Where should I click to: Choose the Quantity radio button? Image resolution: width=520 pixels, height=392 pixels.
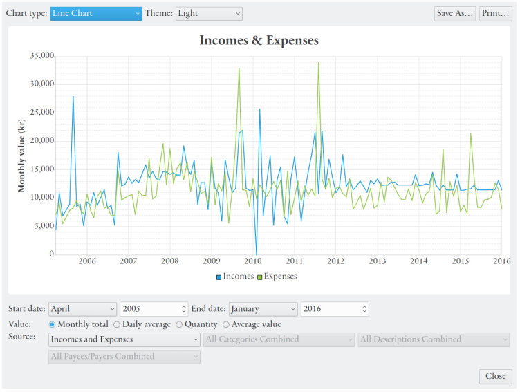coord(180,324)
